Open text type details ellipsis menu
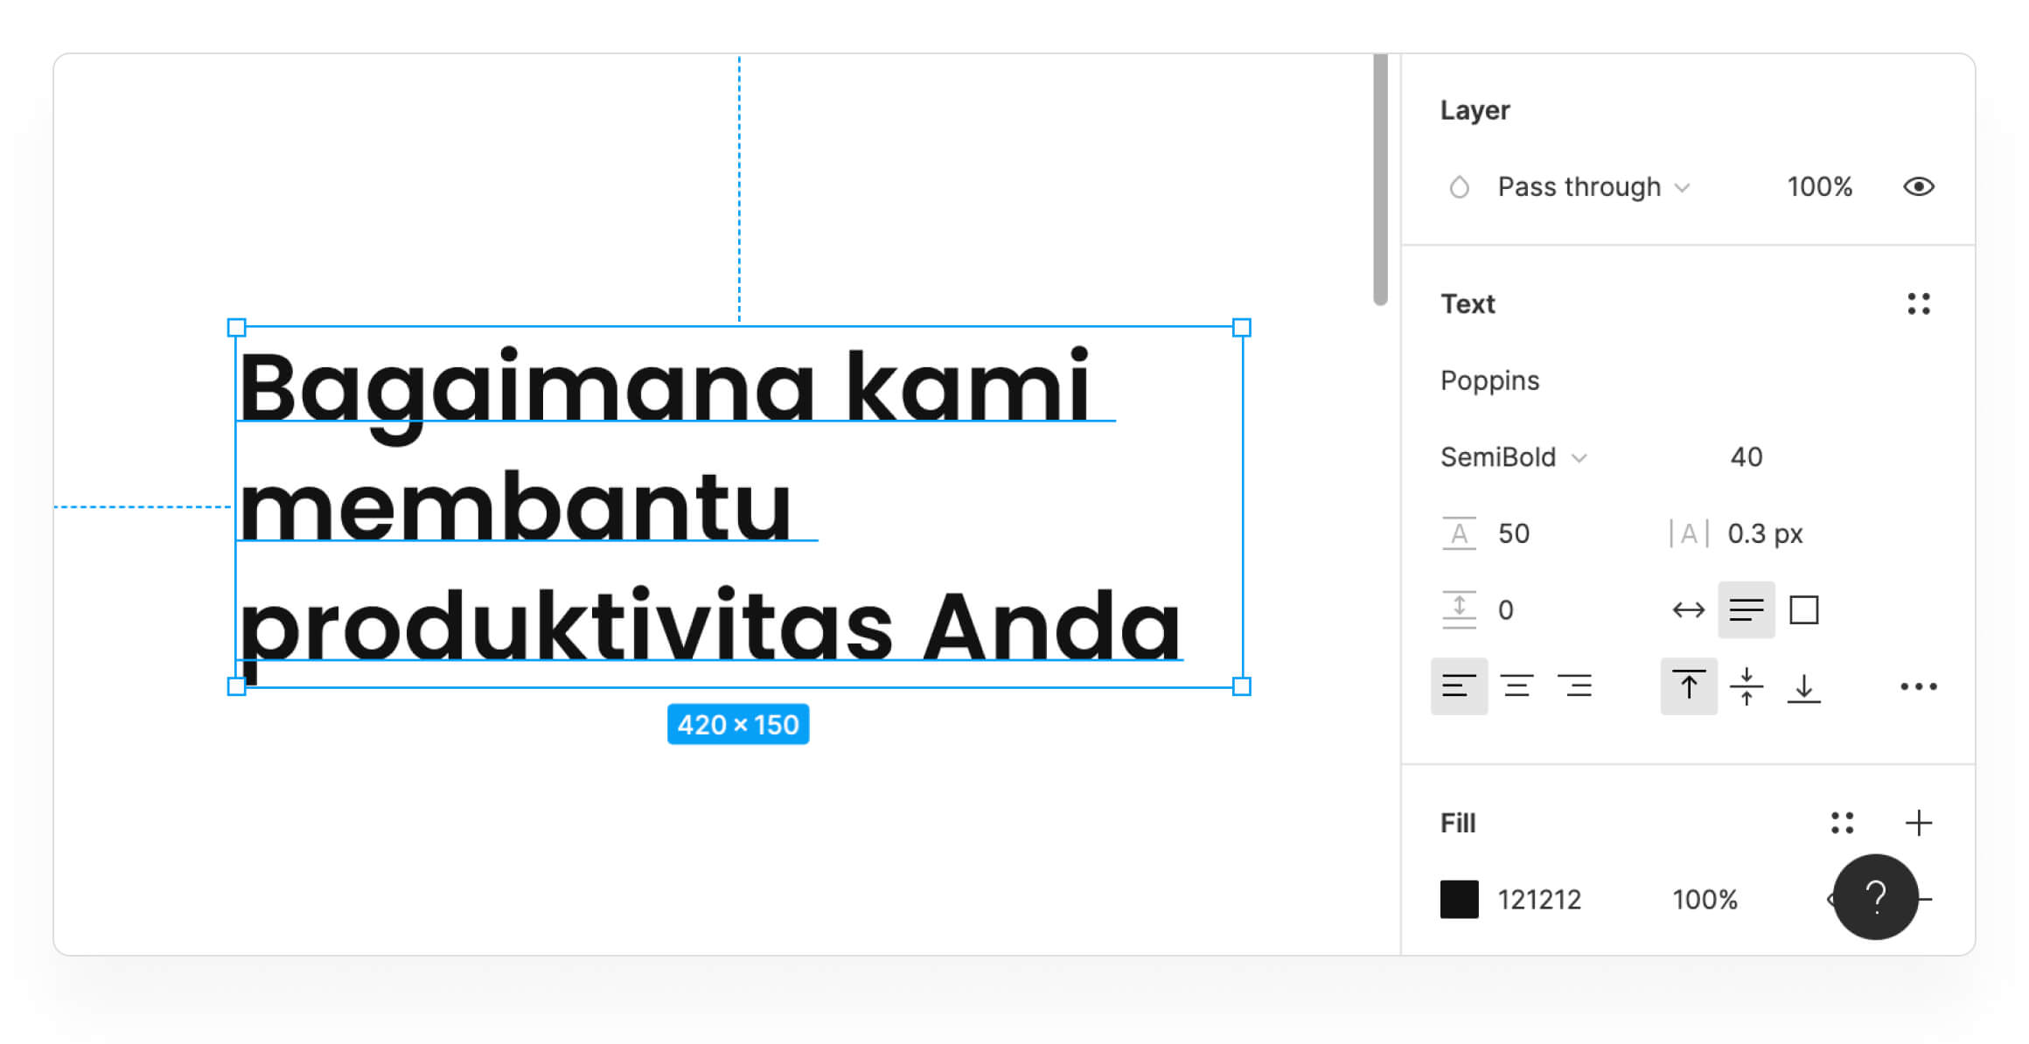The image size is (2029, 1044). (1918, 686)
